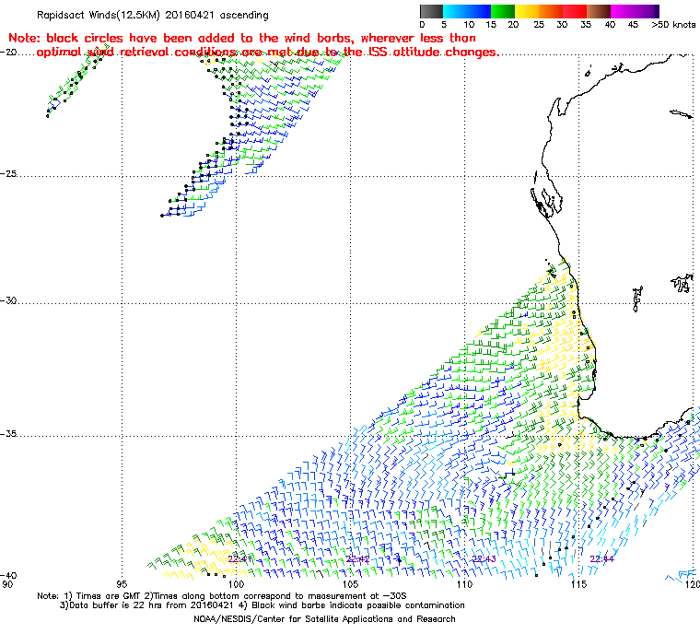Click the longitude axis label '100'

[236, 584]
